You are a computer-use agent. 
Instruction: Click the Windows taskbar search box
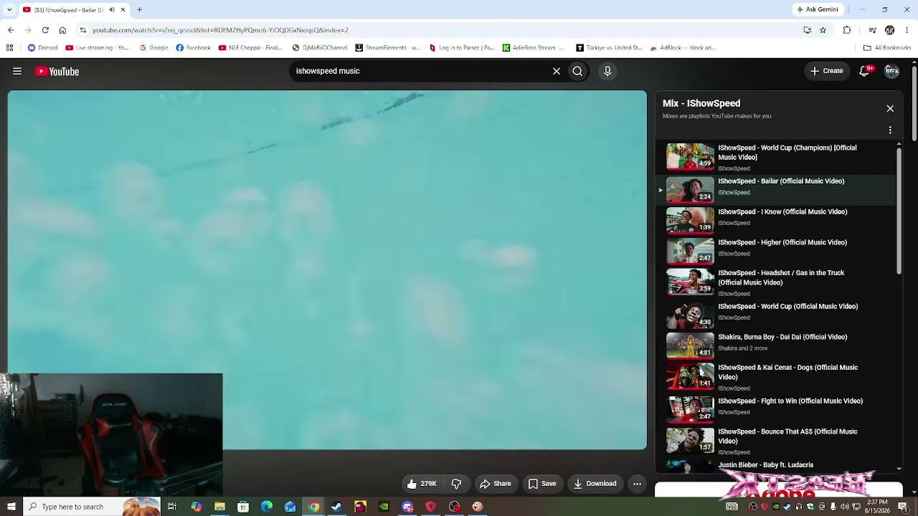point(91,507)
